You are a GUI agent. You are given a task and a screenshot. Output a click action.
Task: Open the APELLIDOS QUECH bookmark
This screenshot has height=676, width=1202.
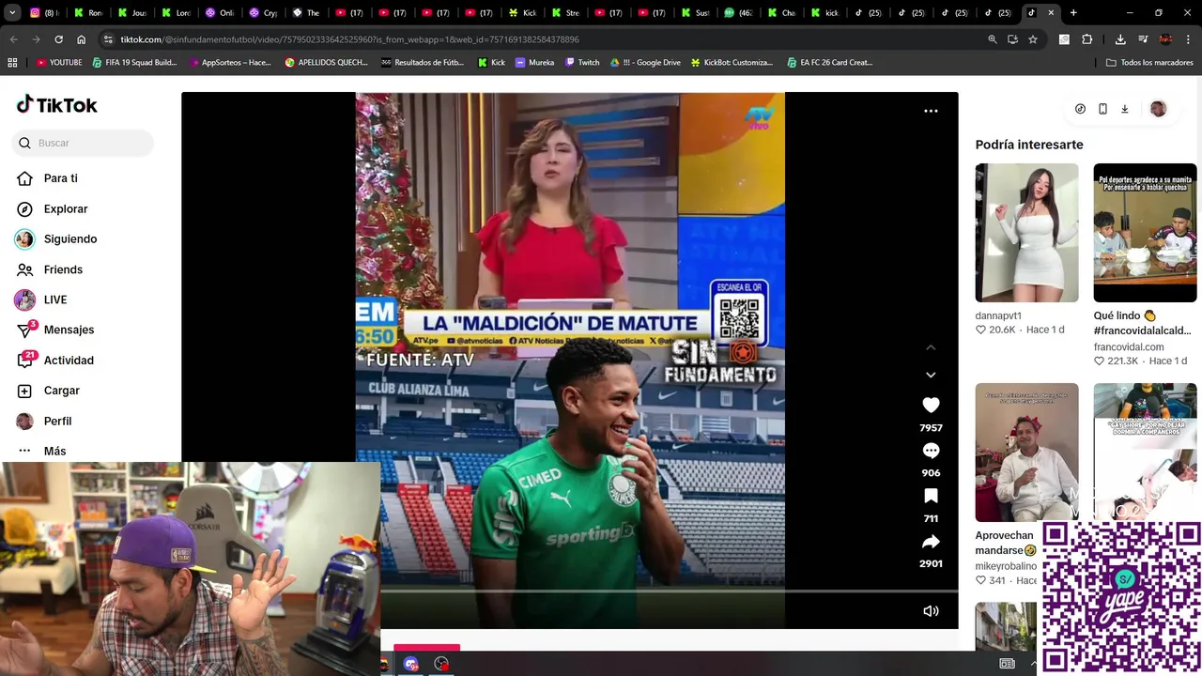327,63
